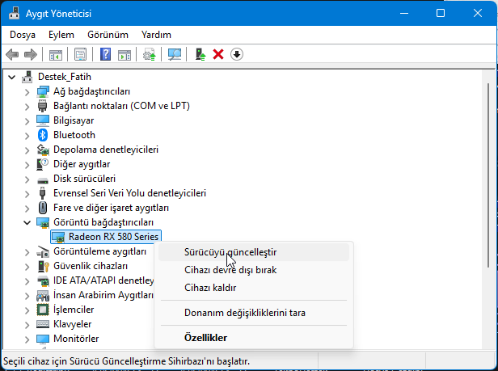The width and height of the screenshot is (498, 371).
Task: Open the Görünüm menu
Action: [x=108, y=35]
